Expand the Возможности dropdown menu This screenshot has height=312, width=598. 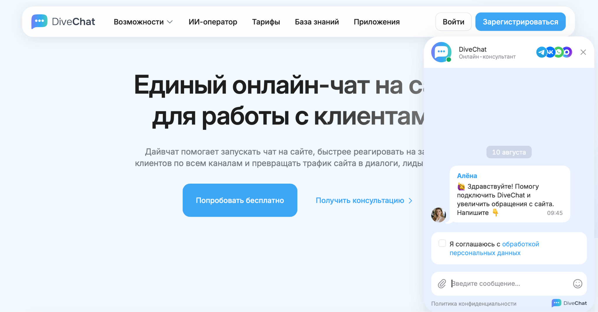pos(143,22)
